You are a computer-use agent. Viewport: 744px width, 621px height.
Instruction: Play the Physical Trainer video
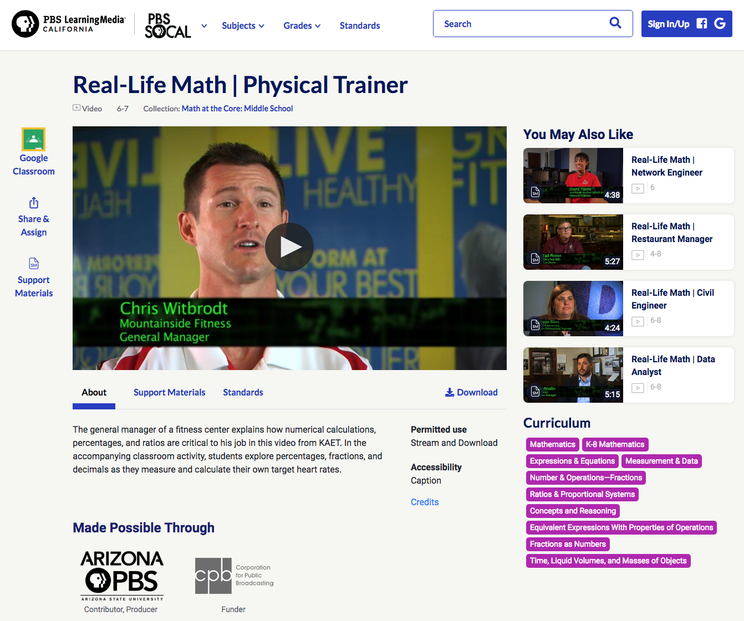pos(289,247)
